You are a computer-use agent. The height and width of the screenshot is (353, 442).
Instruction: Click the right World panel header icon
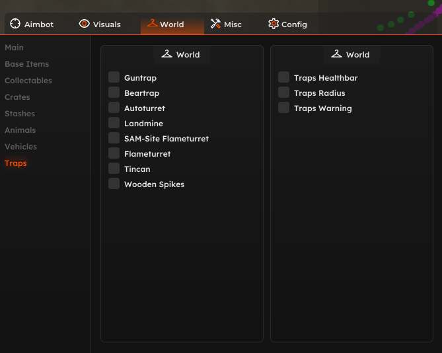336,54
